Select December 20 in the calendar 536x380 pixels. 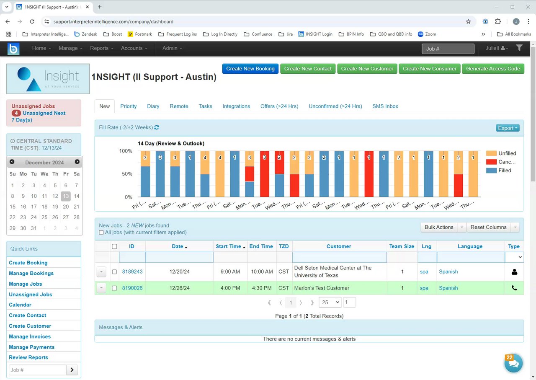coord(66,207)
